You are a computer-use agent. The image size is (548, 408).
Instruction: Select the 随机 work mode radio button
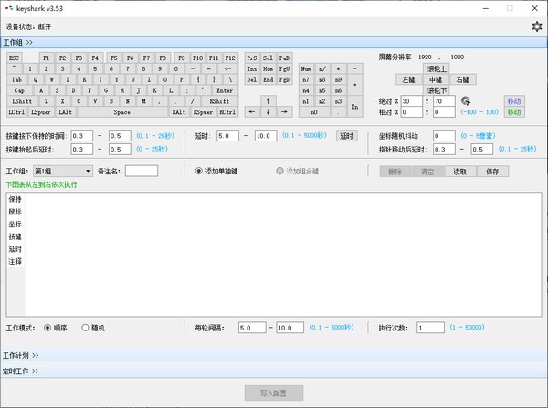coord(86,328)
